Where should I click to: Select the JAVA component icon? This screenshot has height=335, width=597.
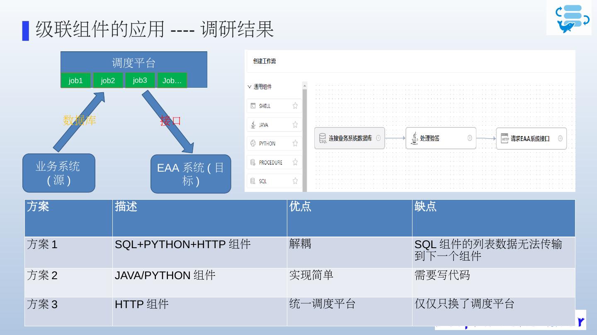coord(253,124)
